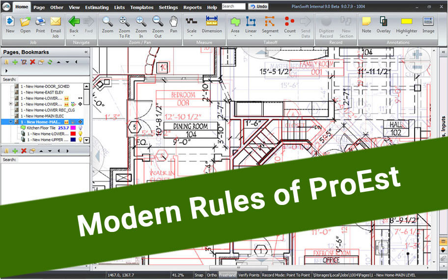This screenshot has width=448, height=280.
Task: Select page 1 - New Home-DOOR_SCHED
Action: pyautogui.click(x=45, y=86)
